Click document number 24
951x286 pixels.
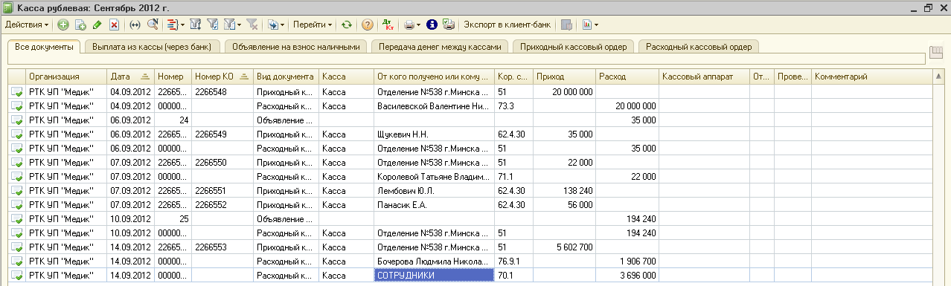click(173, 120)
